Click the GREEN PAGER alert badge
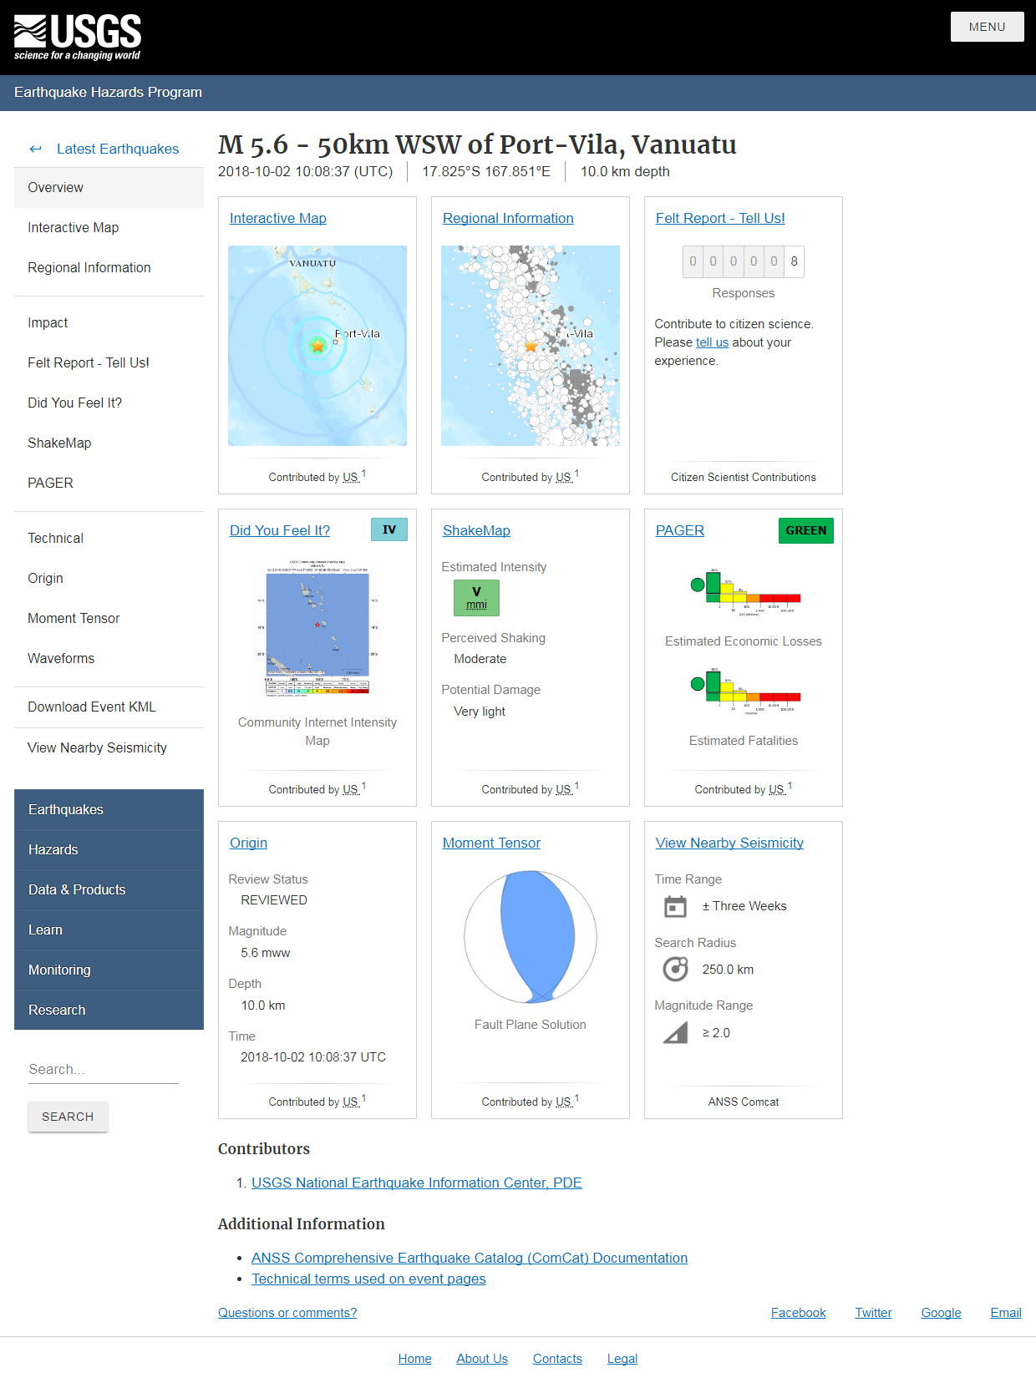 (805, 530)
